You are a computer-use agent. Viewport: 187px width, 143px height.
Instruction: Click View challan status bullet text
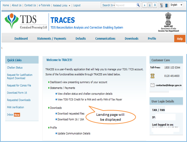(85, 94)
